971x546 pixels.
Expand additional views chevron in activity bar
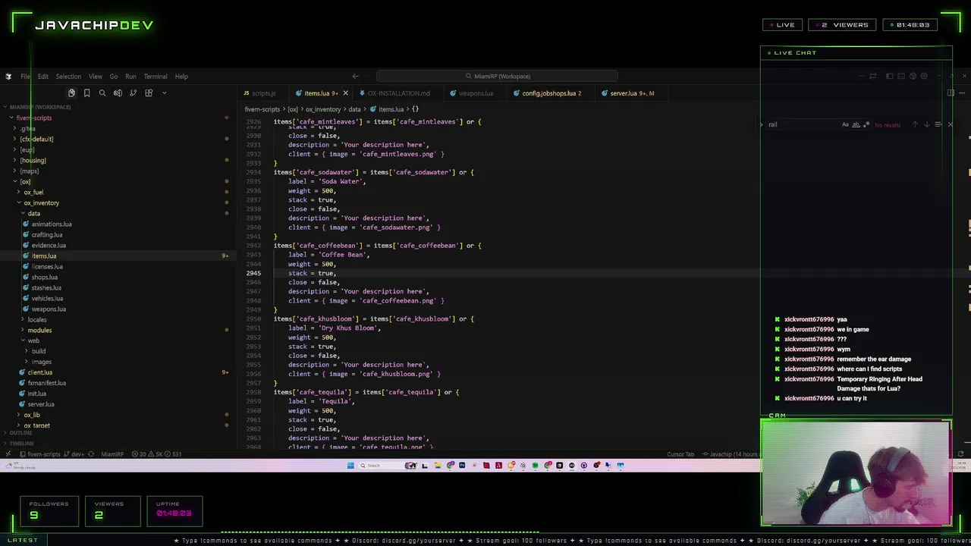[165, 93]
